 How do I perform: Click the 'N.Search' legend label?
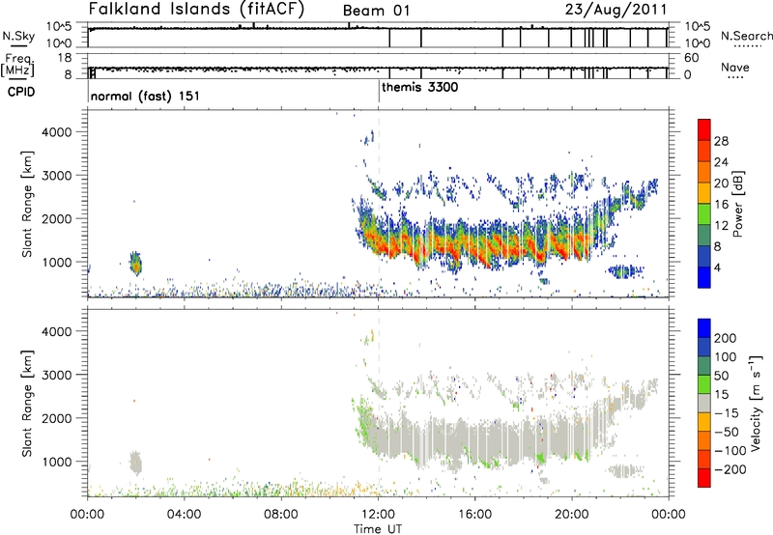747,36
